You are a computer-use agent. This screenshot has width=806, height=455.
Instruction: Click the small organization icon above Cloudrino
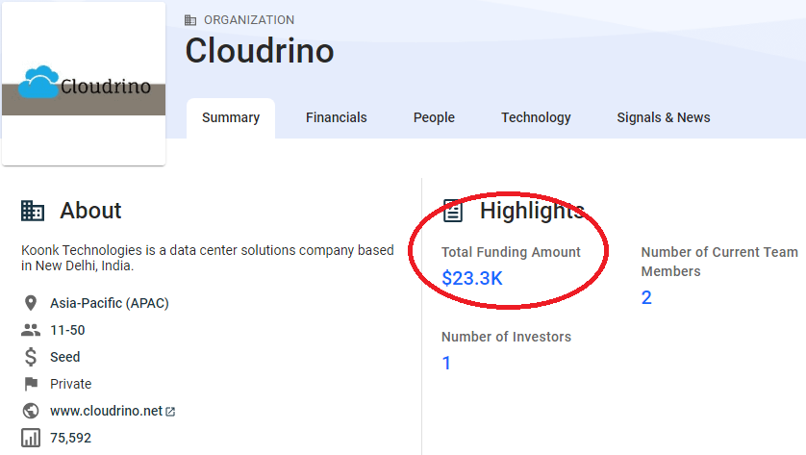click(190, 20)
